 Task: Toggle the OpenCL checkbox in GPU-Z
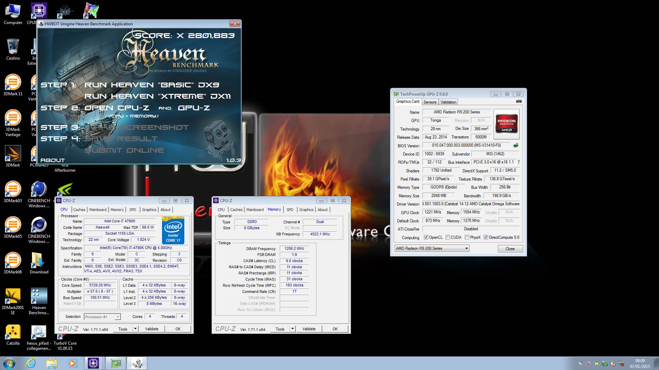(426, 237)
